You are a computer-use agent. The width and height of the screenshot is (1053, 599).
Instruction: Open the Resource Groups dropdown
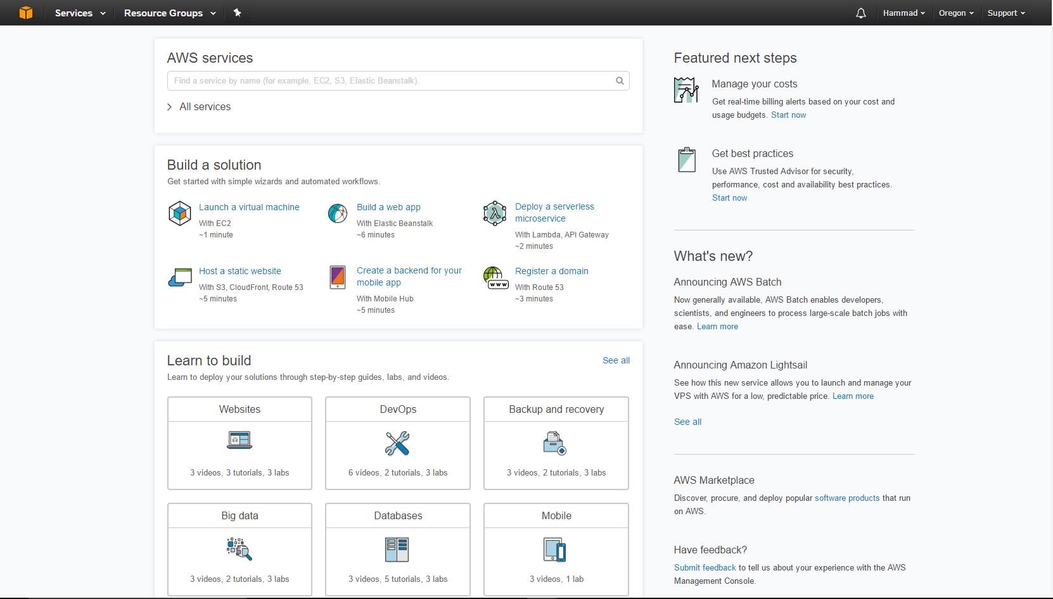pos(170,13)
